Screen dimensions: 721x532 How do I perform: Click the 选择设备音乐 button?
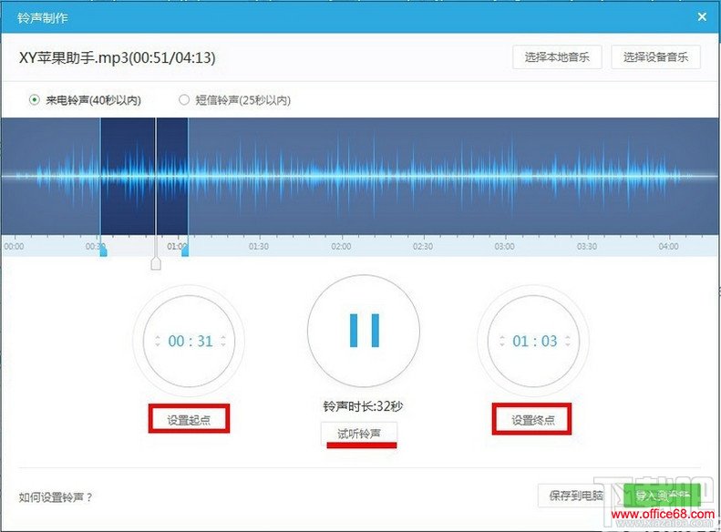pyautogui.click(x=655, y=57)
